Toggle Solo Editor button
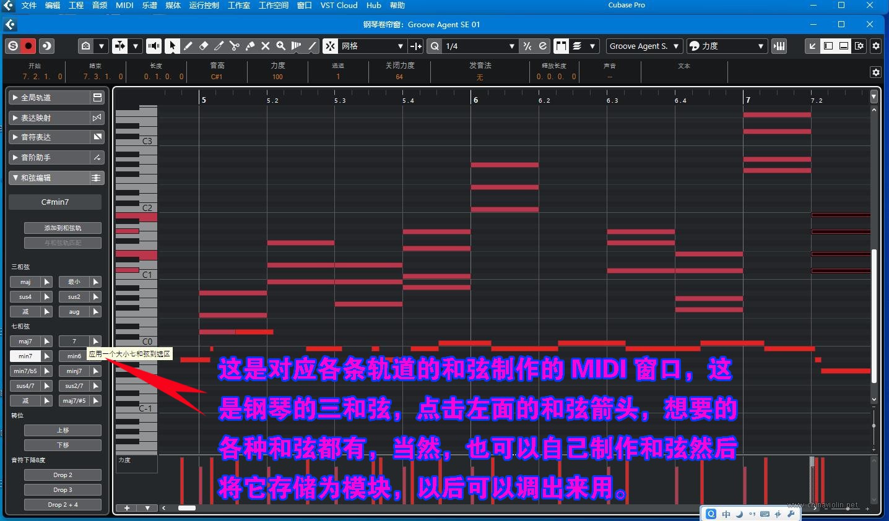This screenshot has height=521, width=889. pos(13,46)
